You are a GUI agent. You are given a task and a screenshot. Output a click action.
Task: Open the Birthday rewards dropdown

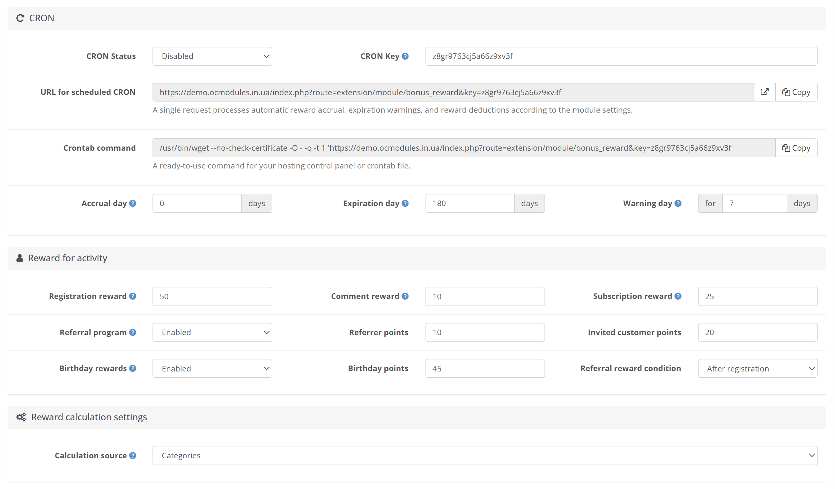point(212,368)
